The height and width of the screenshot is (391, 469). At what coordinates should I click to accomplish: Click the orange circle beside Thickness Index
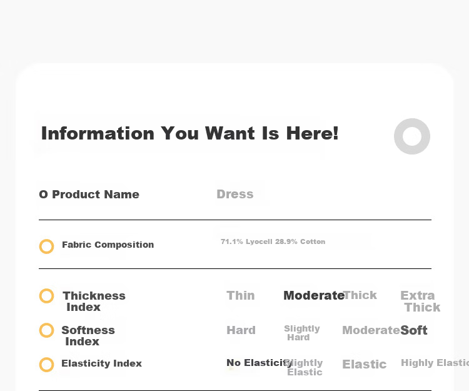click(47, 296)
